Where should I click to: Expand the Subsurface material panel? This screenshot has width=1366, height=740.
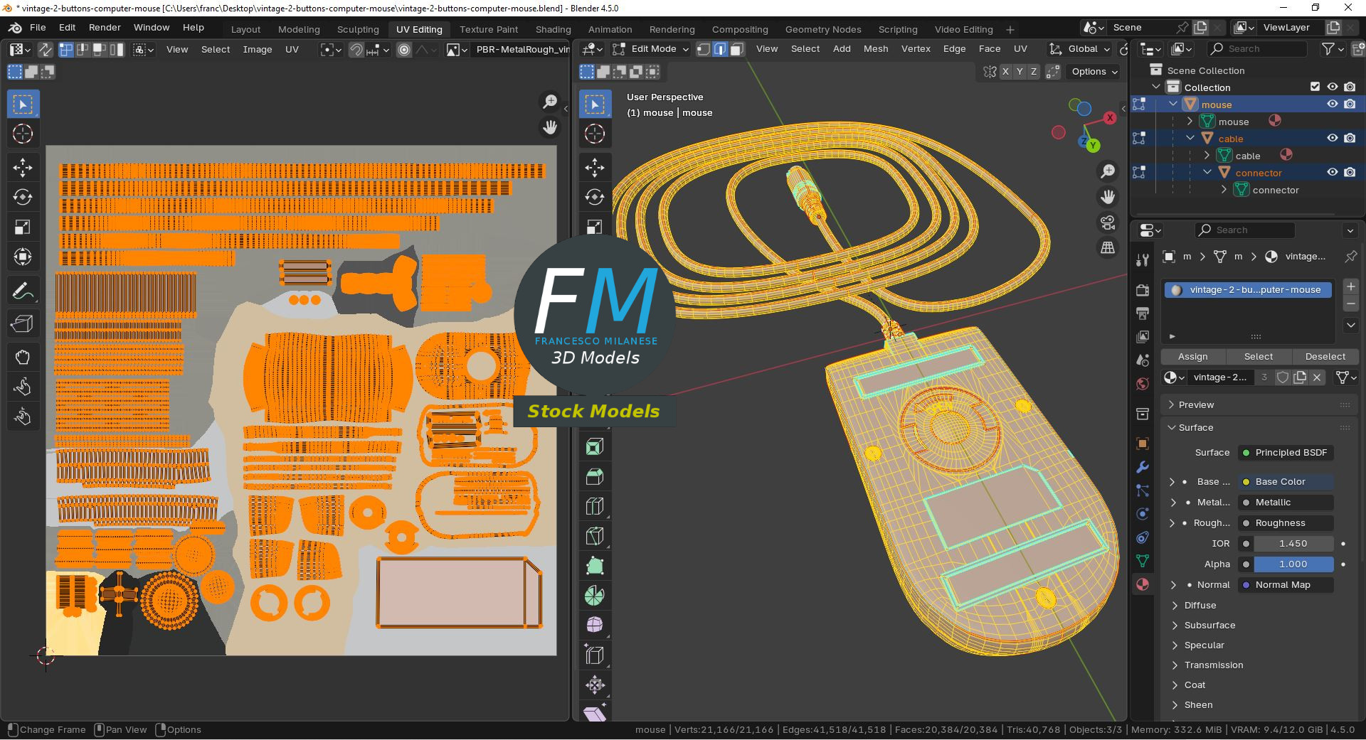pos(1209,626)
